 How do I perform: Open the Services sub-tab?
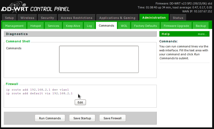coord(53,26)
